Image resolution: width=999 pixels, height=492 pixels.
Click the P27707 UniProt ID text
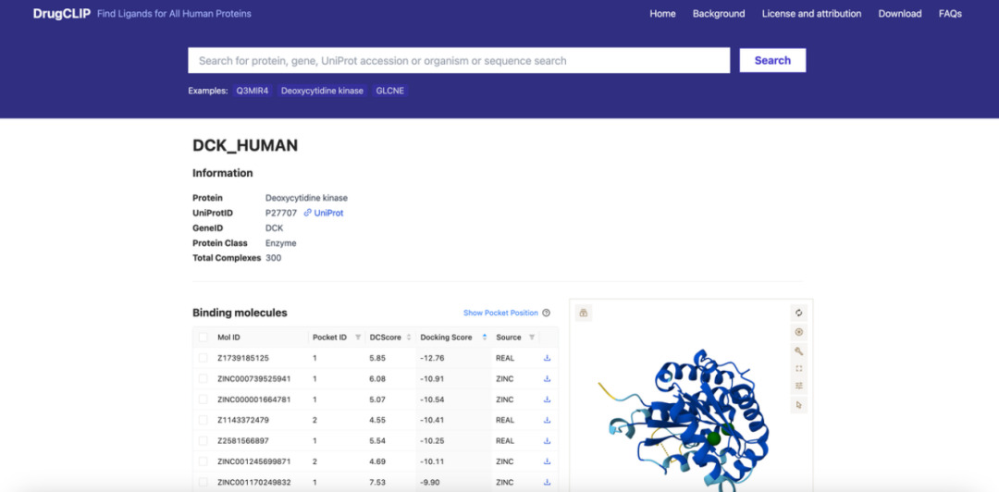coord(281,213)
